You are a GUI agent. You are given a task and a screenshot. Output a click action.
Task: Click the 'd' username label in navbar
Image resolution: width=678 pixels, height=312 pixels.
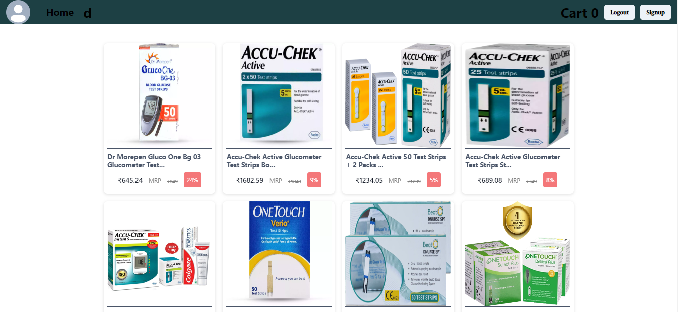pyautogui.click(x=88, y=13)
